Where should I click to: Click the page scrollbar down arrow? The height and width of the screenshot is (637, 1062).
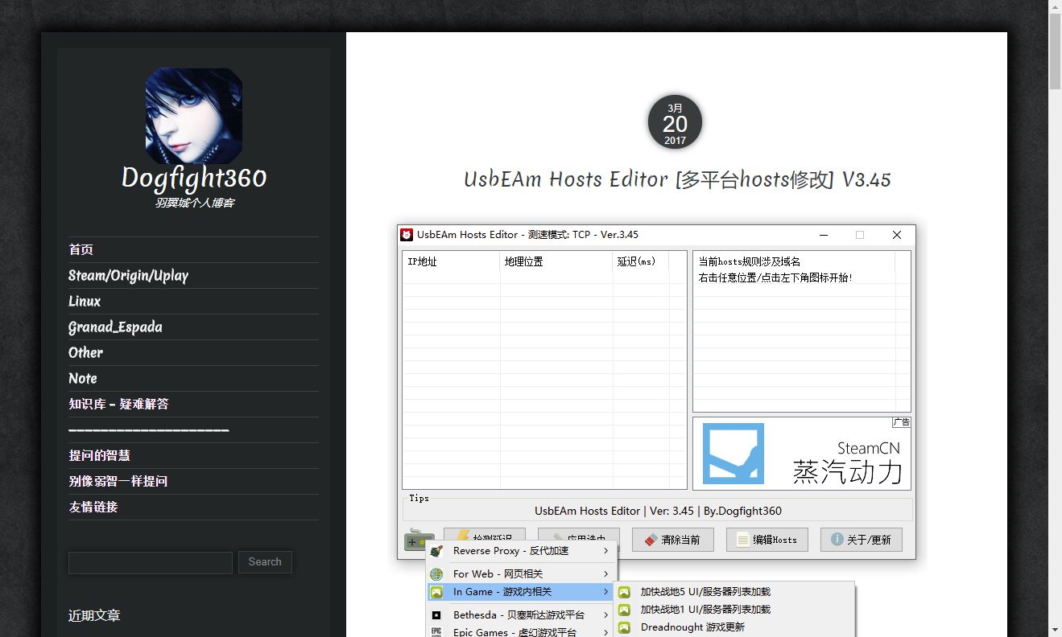pyautogui.click(x=1055, y=630)
